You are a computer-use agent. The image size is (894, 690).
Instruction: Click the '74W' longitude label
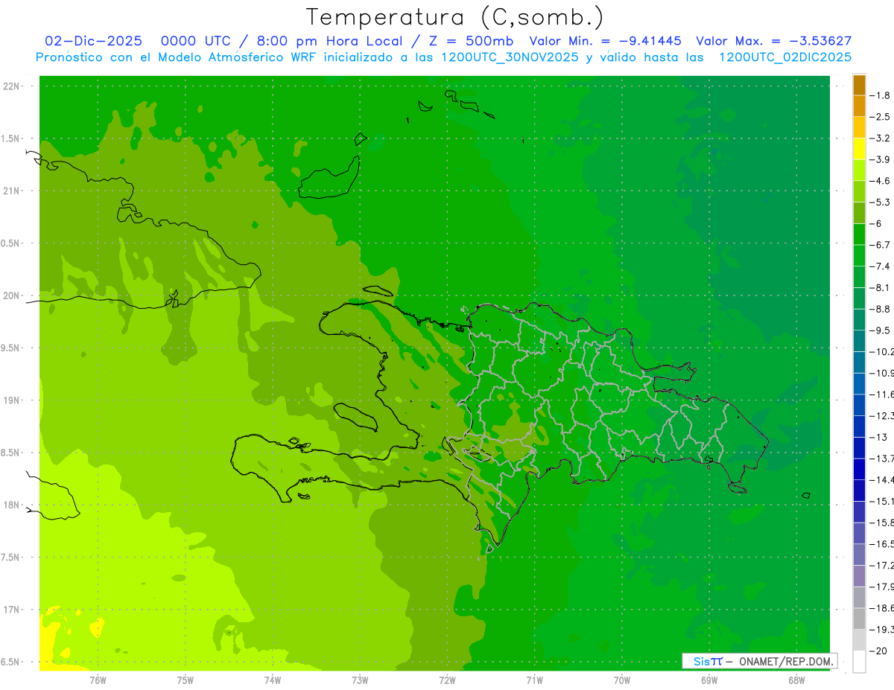(273, 680)
